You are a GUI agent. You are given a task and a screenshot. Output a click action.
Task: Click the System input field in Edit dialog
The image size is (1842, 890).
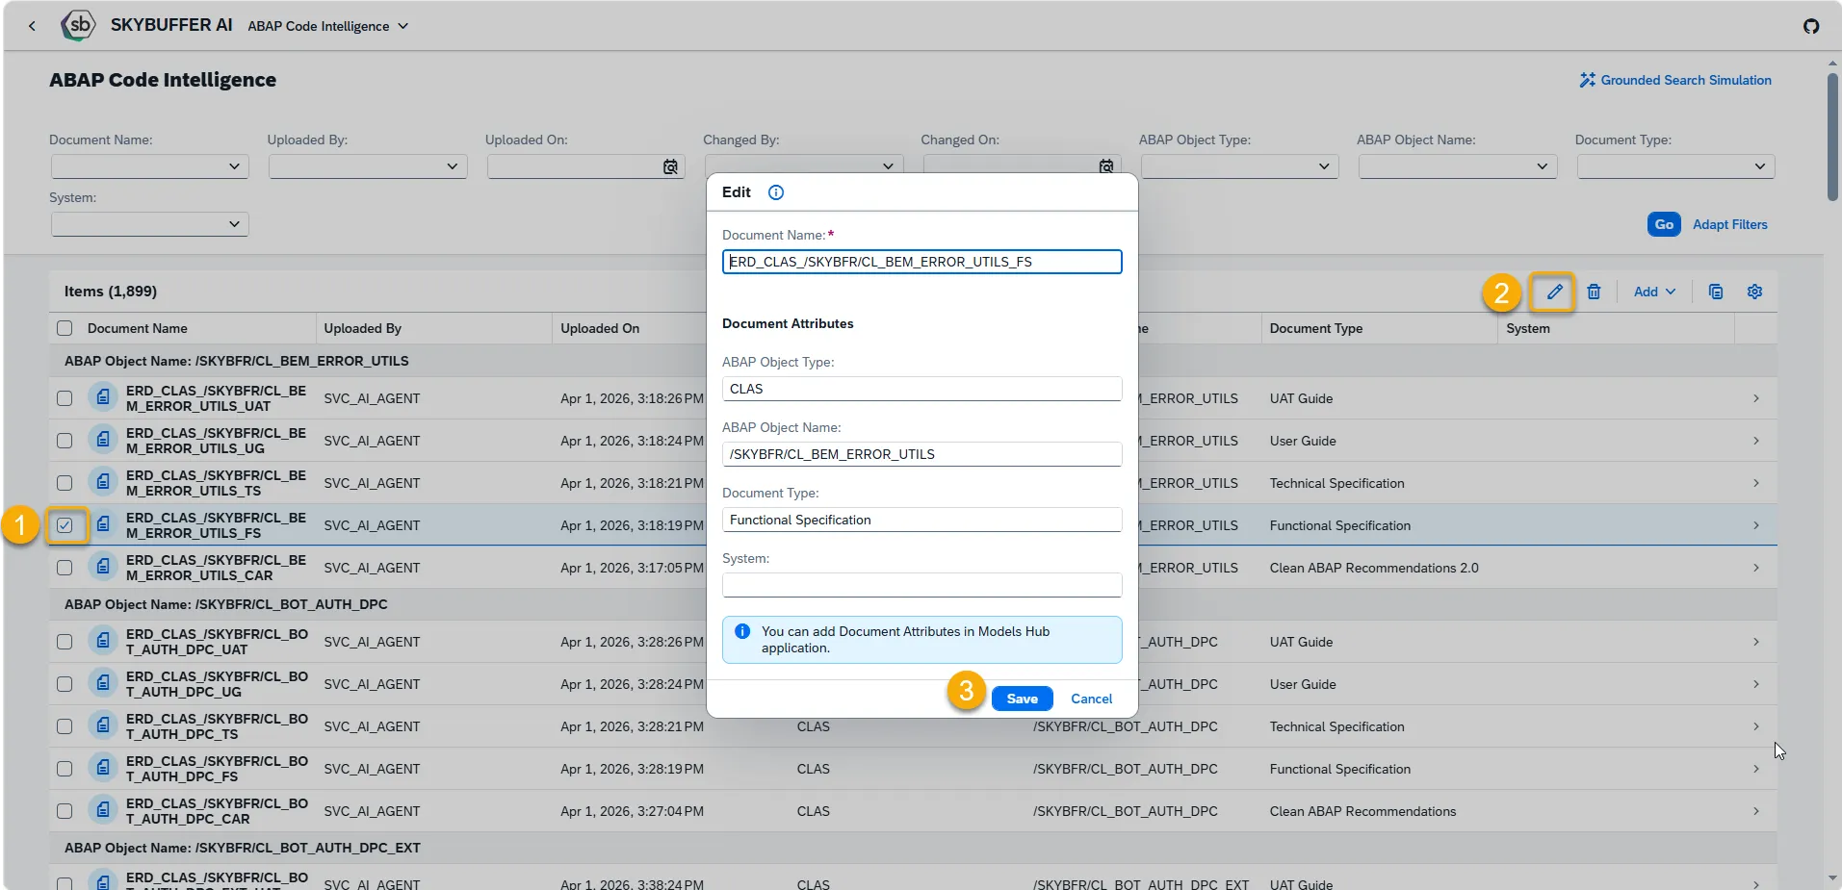tap(921, 585)
